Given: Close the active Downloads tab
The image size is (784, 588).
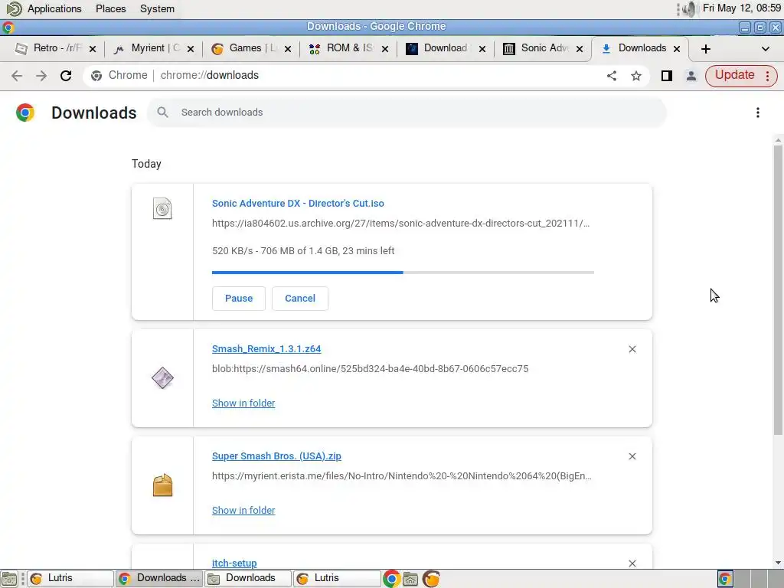Looking at the screenshot, I should point(677,49).
